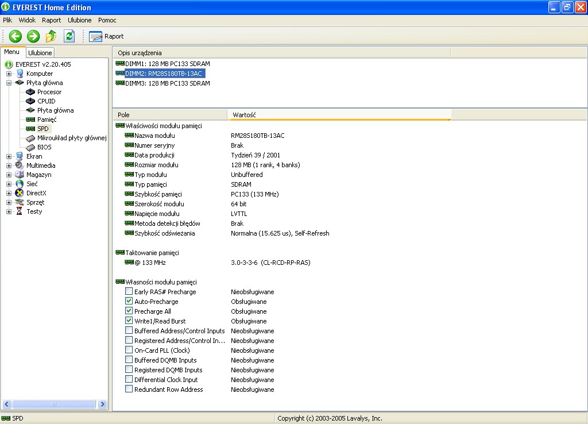
Task: Select the Sieć category
Action: coord(32,184)
